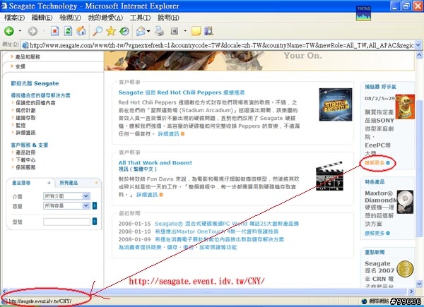Open the 2008-01-09 news link about the consumer electronics show
Viewport: 424px width, 307px height.
coord(219,239)
